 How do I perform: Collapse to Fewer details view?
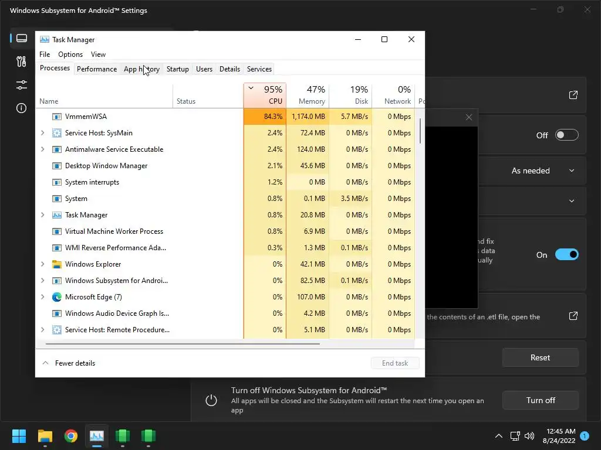click(69, 363)
